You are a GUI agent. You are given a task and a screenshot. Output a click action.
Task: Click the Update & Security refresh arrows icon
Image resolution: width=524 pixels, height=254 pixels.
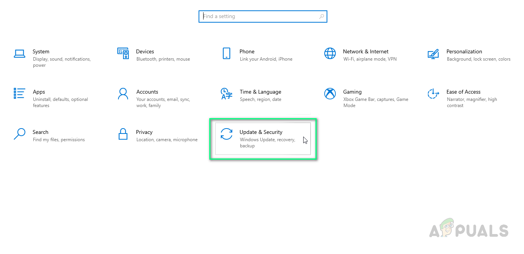(227, 134)
